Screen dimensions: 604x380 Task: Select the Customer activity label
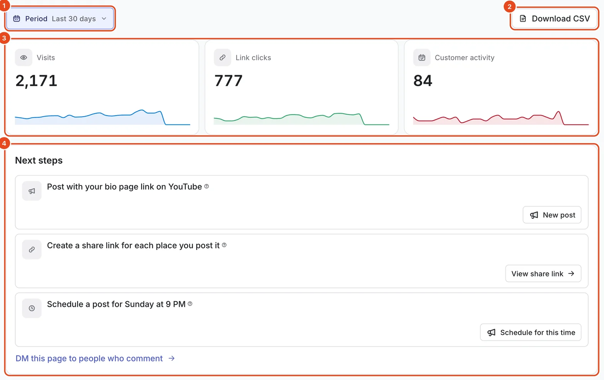point(465,57)
